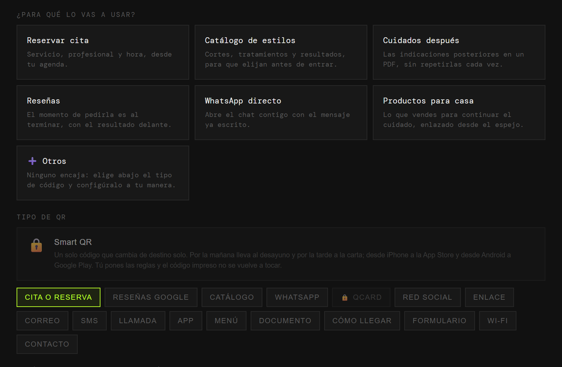Viewport: 562px width, 367px height.
Task: Choose the WI-FI QR type
Action: coord(498,321)
